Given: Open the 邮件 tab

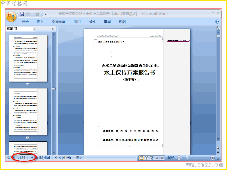Looking at the screenshot, I should pyautogui.click(x=92, y=22).
